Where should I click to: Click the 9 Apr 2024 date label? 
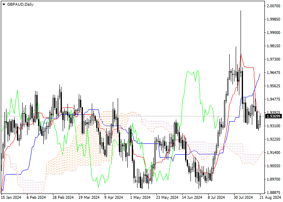114,197
